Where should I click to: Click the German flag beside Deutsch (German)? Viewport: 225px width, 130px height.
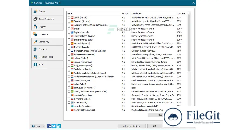72,21
